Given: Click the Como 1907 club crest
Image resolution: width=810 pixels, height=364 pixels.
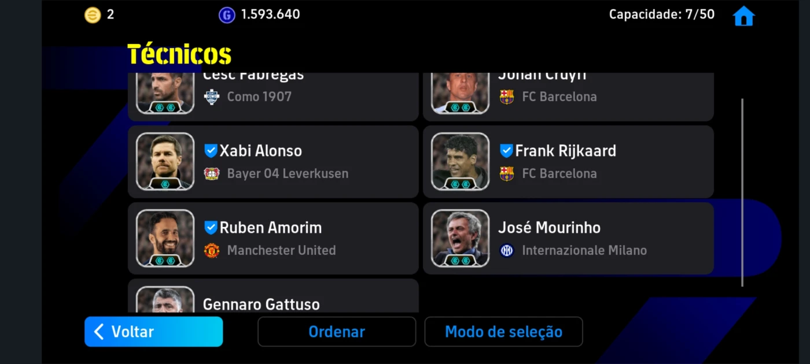Looking at the screenshot, I should tap(212, 96).
